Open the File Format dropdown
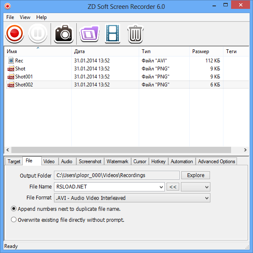 (207, 198)
